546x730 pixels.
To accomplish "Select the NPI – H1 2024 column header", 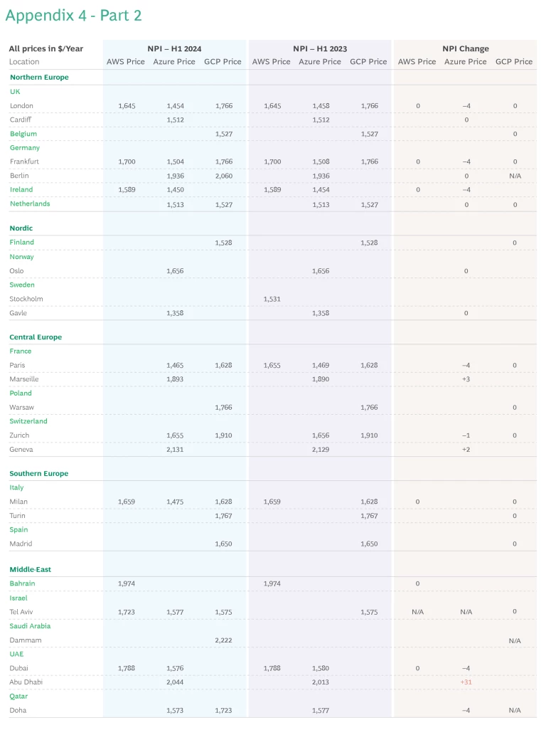I will point(174,48).
